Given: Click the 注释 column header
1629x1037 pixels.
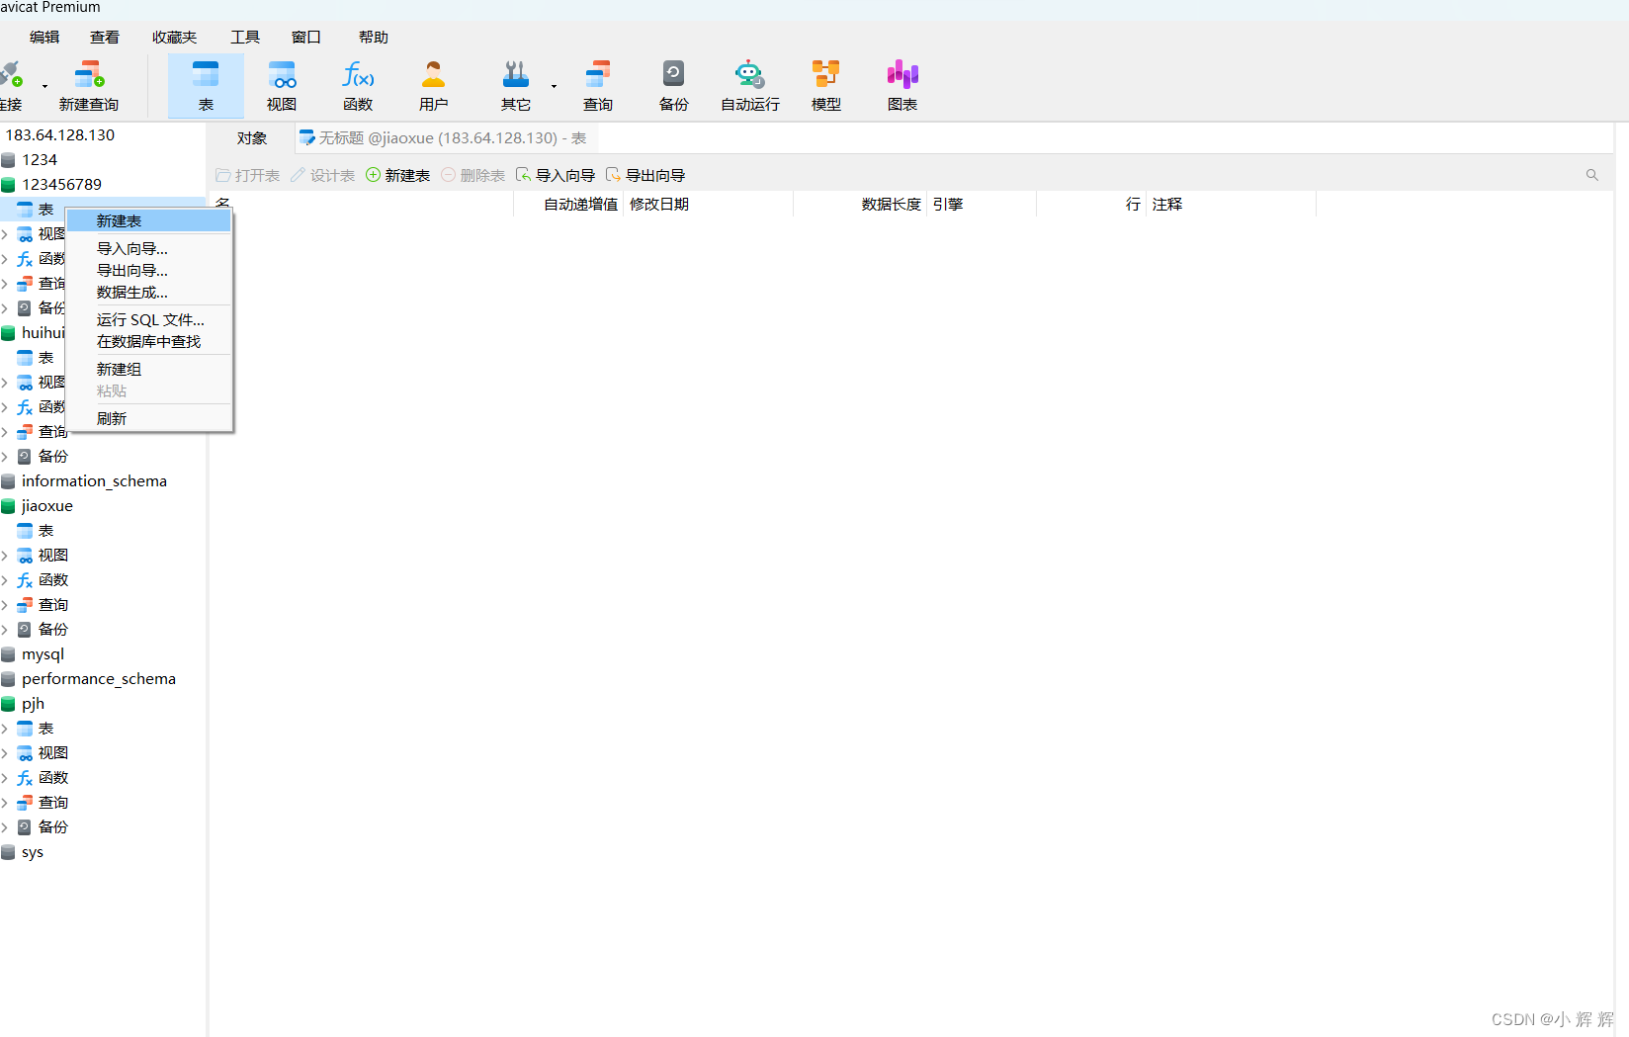Looking at the screenshot, I should click(x=1231, y=205).
